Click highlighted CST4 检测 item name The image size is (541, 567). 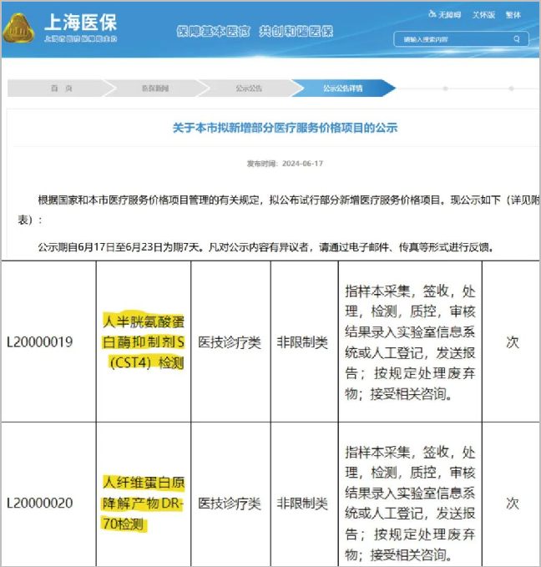pos(143,341)
